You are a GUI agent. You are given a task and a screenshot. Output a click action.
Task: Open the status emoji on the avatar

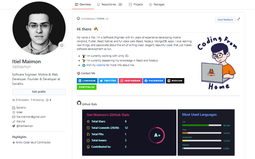pos(62,45)
